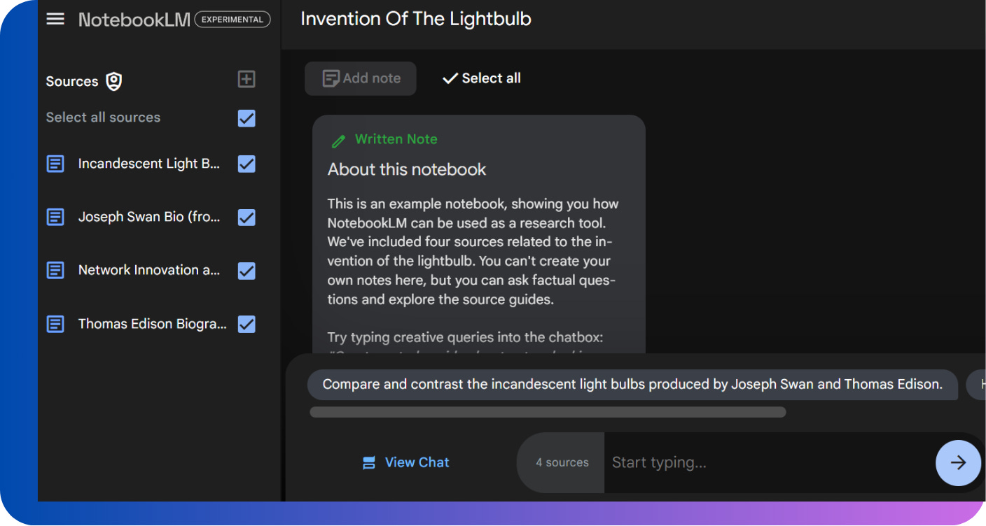986x526 pixels.
Task: Click the NotebookLM logo text
Action: point(134,20)
